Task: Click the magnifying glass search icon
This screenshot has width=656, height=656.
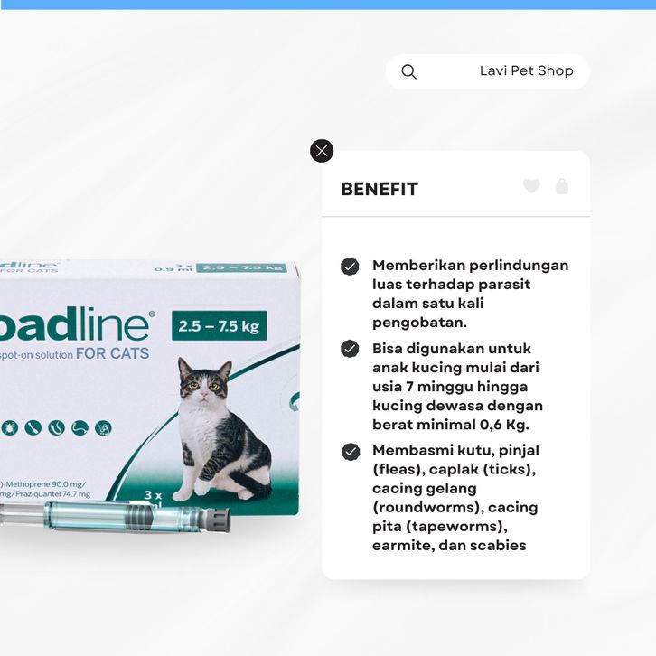Action: (408, 72)
